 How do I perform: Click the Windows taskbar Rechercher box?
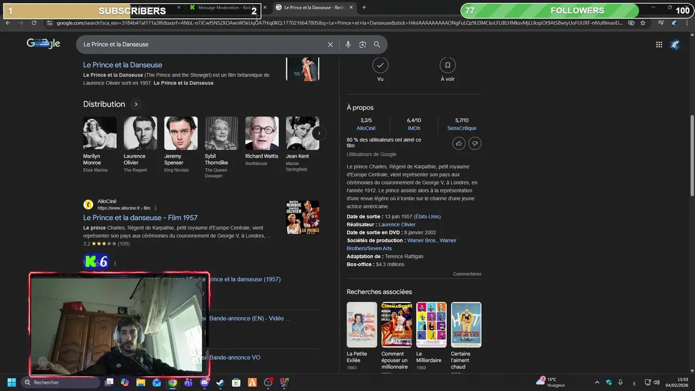(60, 382)
